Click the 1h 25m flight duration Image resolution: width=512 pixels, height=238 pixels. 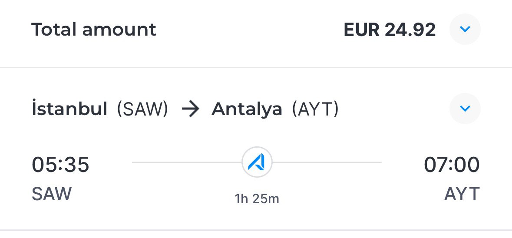(x=257, y=198)
